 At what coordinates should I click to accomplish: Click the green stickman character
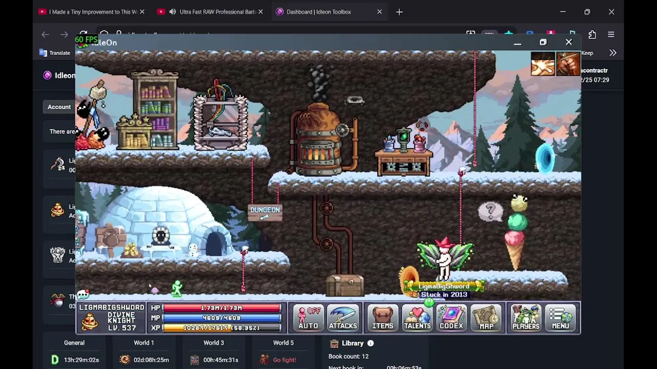(x=177, y=289)
